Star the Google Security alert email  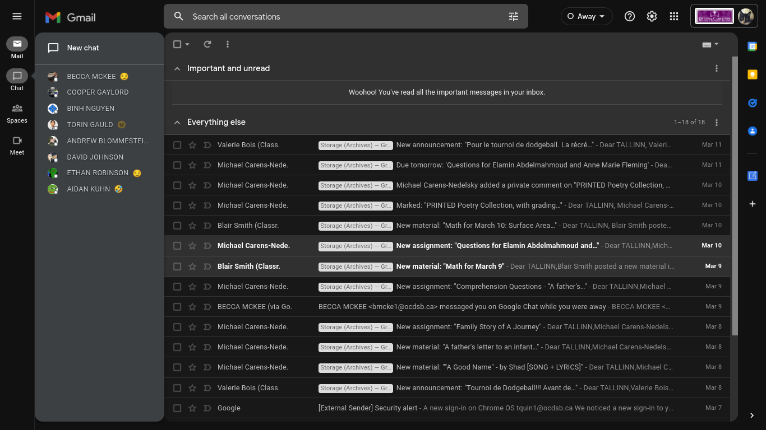(x=192, y=408)
